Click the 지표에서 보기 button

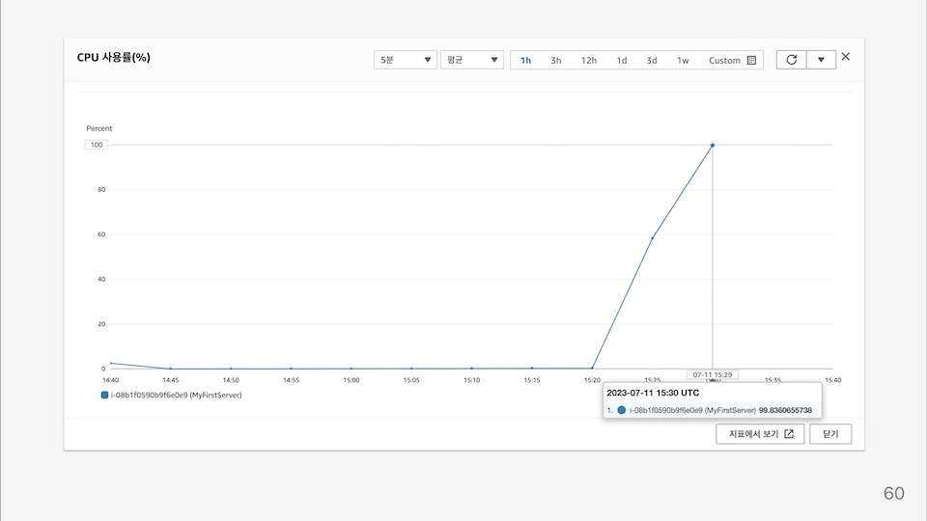point(761,434)
